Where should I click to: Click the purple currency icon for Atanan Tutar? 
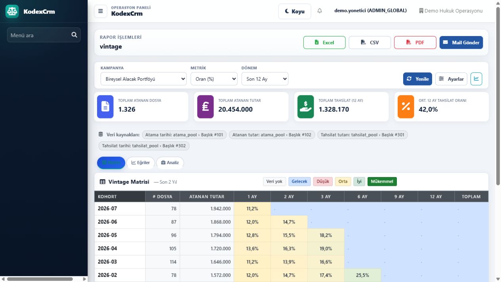(206, 107)
